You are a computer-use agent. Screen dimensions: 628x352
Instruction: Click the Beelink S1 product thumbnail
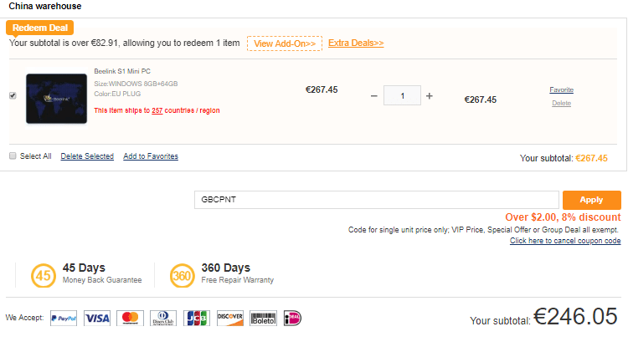pyautogui.click(x=57, y=99)
